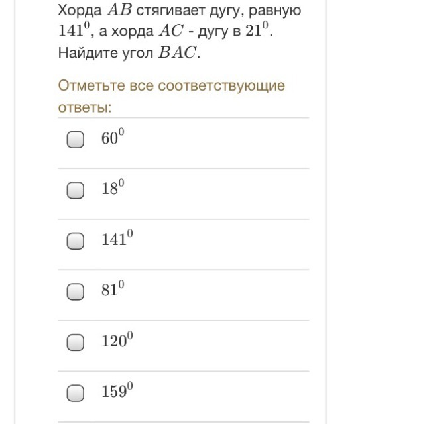Viewport: 423px width, 424px height.
Task: Click the 141° arc value in question text
Action: [73, 32]
